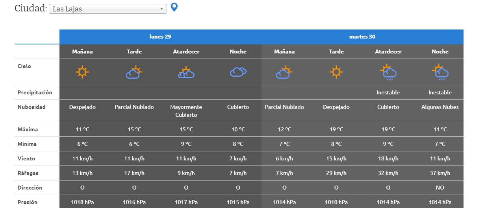This screenshot has height=208, width=484.
Task: Click the Precipitación row label
Action: [x=35, y=92]
